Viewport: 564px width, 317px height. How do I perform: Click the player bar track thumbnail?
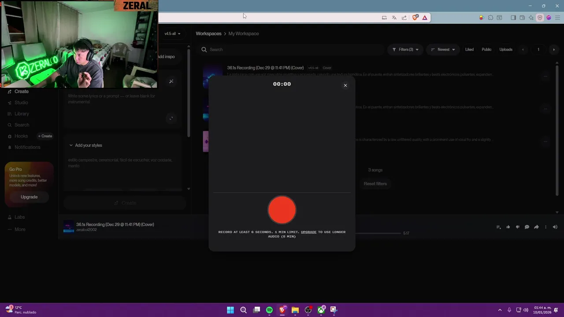click(x=69, y=227)
